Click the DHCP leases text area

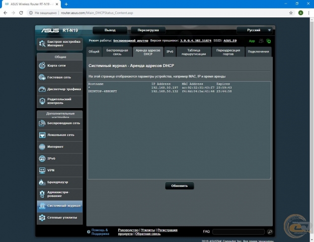point(179,130)
